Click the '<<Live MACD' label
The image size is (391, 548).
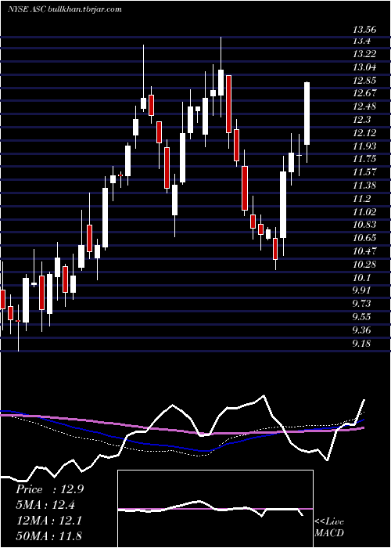coord(329,528)
